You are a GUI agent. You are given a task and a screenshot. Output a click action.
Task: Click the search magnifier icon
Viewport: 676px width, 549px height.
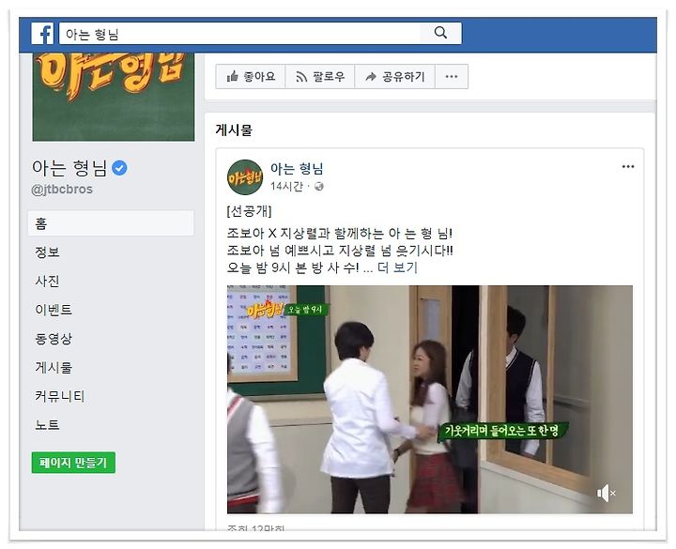(440, 33)
